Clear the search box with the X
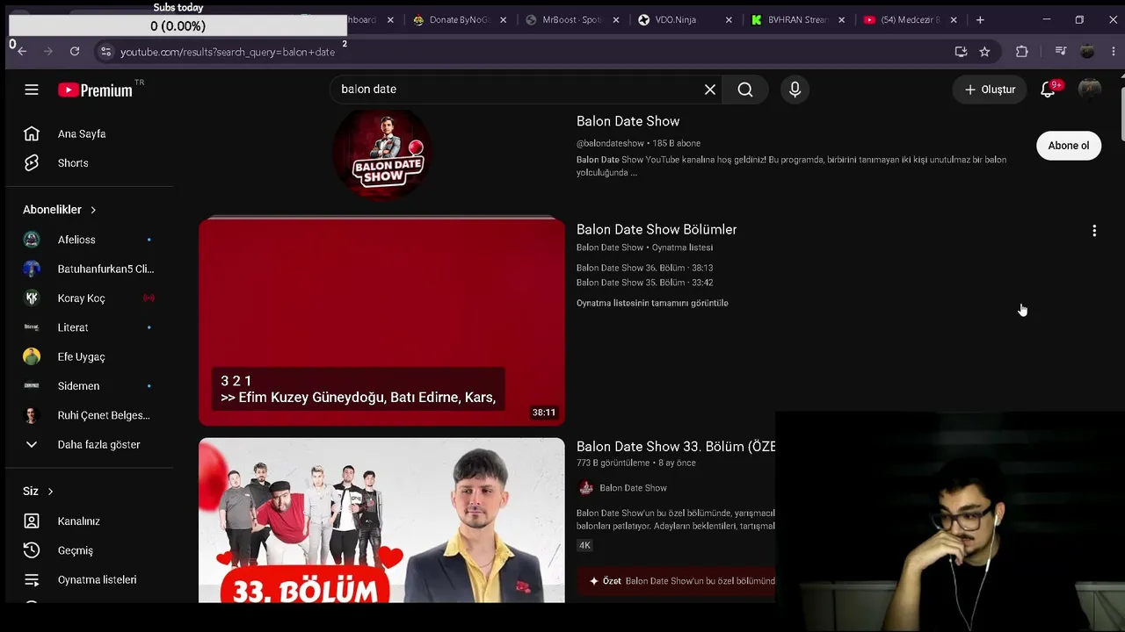The width and height of the screenshot is (1125, 632). coord(710,90)
